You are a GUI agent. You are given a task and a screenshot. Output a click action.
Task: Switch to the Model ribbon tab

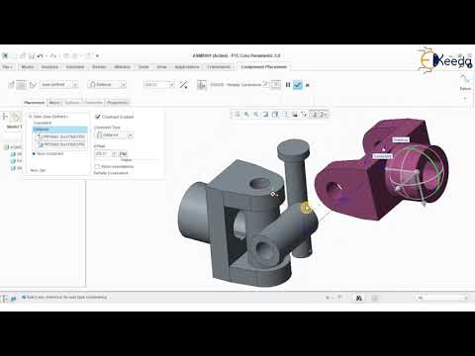(28, 67)
